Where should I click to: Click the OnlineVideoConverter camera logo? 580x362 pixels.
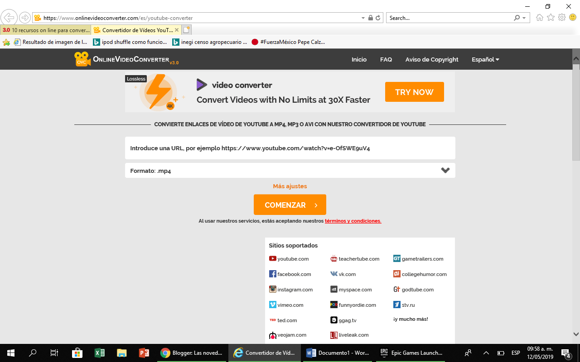point(82,59)
